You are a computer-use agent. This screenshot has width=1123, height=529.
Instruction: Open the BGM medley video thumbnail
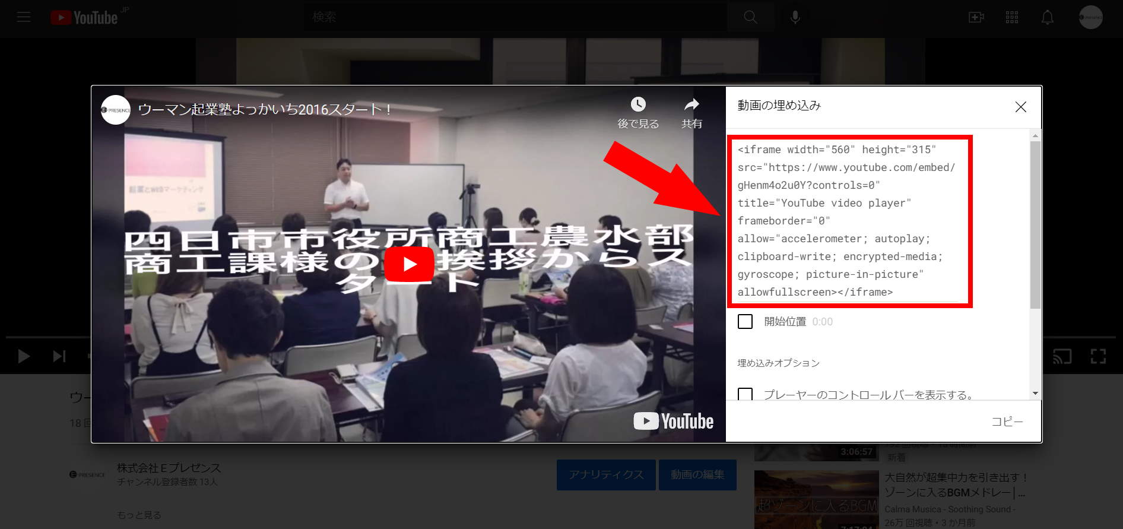tap(817, 500)
